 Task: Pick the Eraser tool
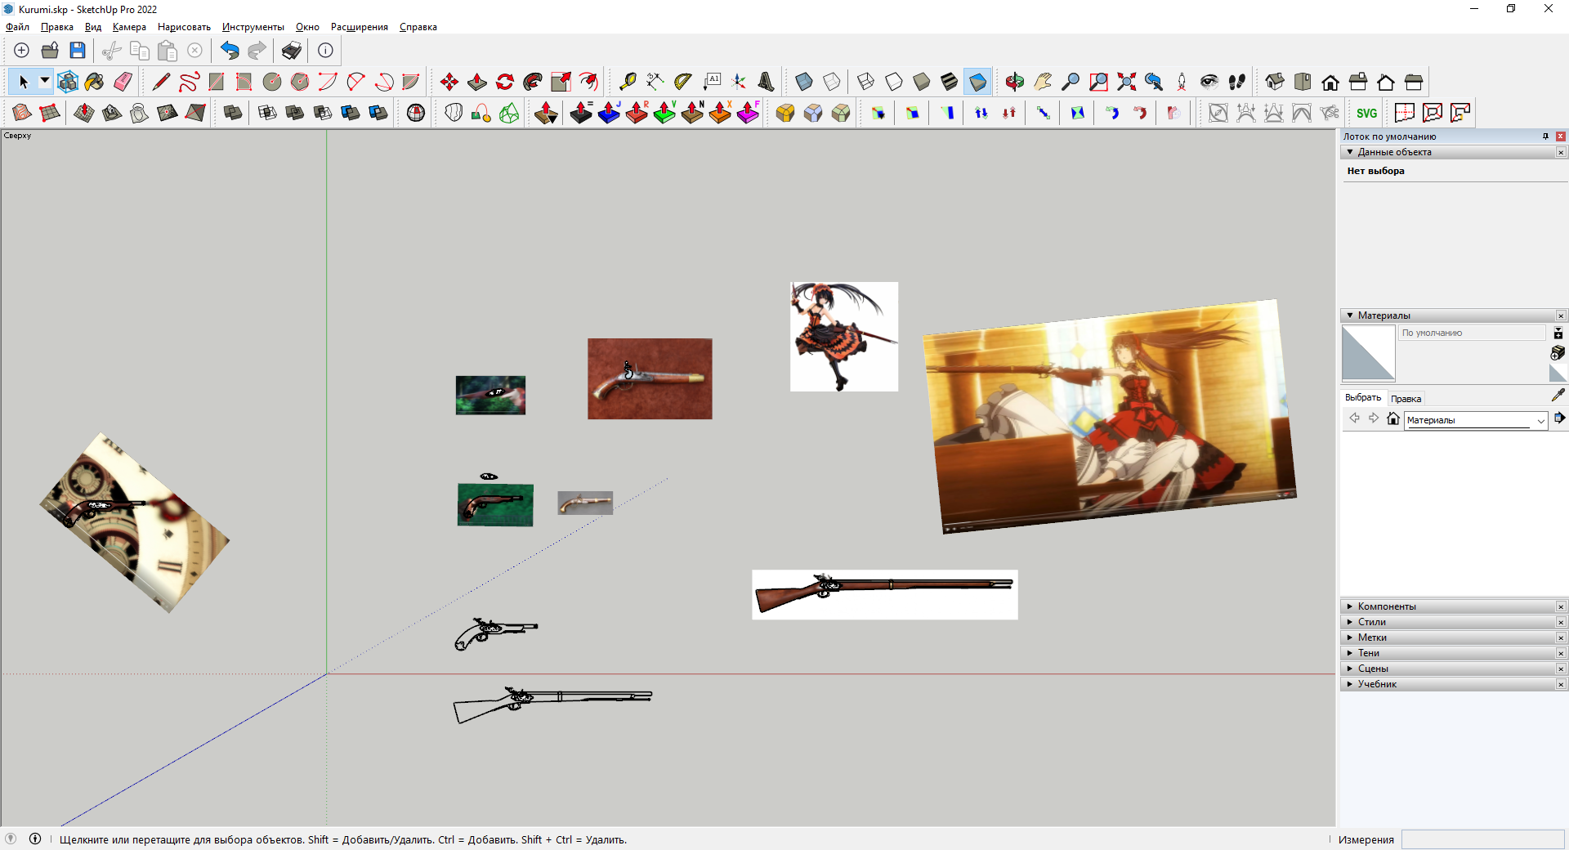(123, 82)
